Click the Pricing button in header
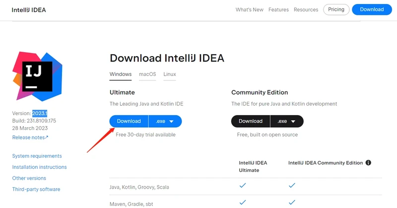This screenshot has width=397, height=208. (x=336, y=9)
